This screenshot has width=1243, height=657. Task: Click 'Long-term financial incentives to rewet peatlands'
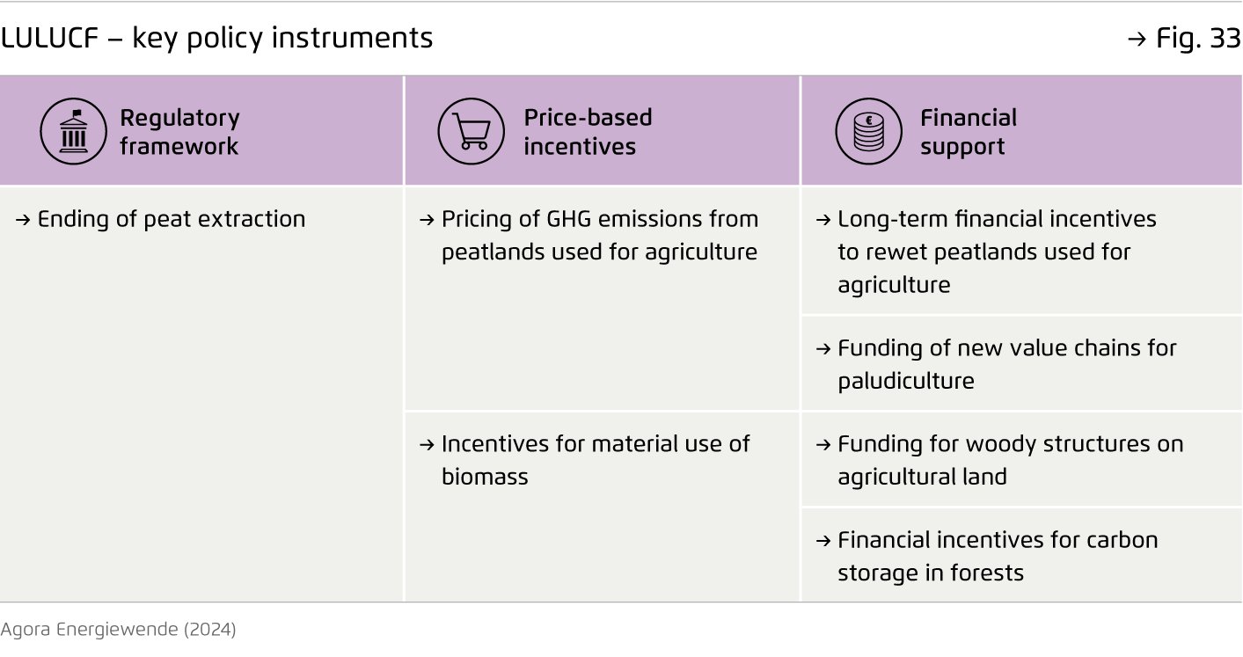[x=996, y=252]
